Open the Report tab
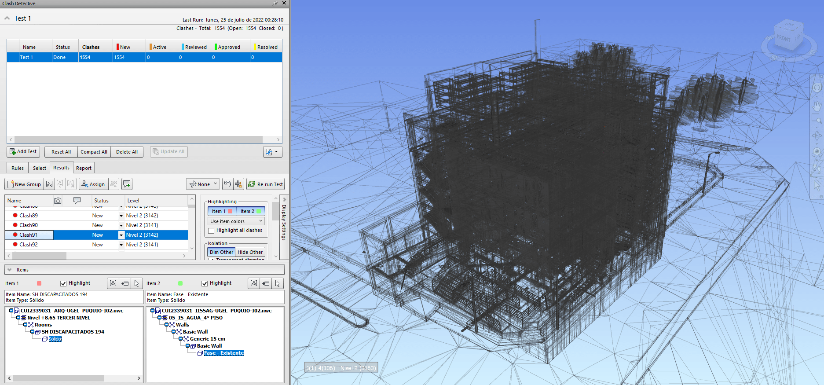The image size is (824, 385). [x=84, y=168]
